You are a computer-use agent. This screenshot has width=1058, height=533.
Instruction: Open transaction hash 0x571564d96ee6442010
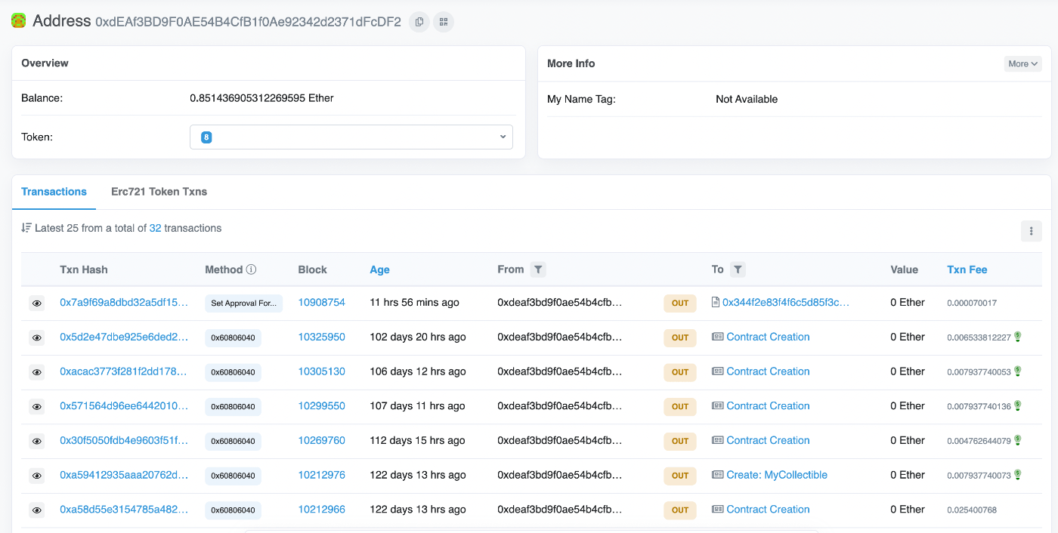[124, 405]
